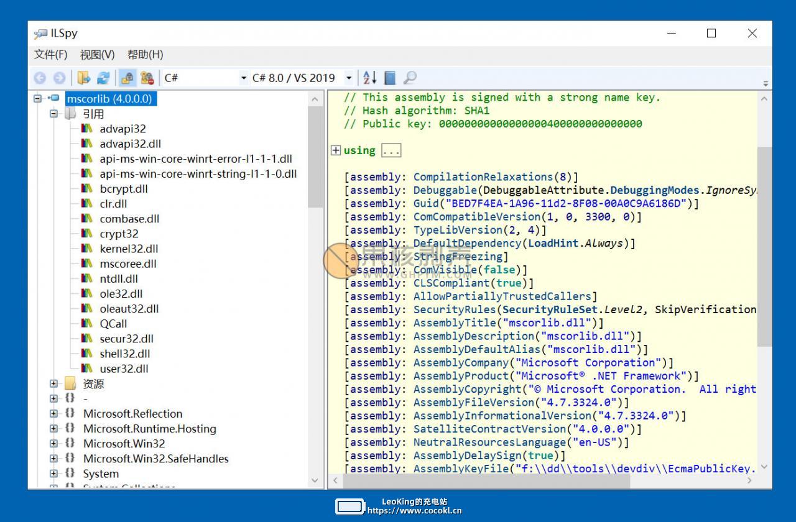Click the 引用 folder icon
Screen dimensions: 796x522
(70, 114)
